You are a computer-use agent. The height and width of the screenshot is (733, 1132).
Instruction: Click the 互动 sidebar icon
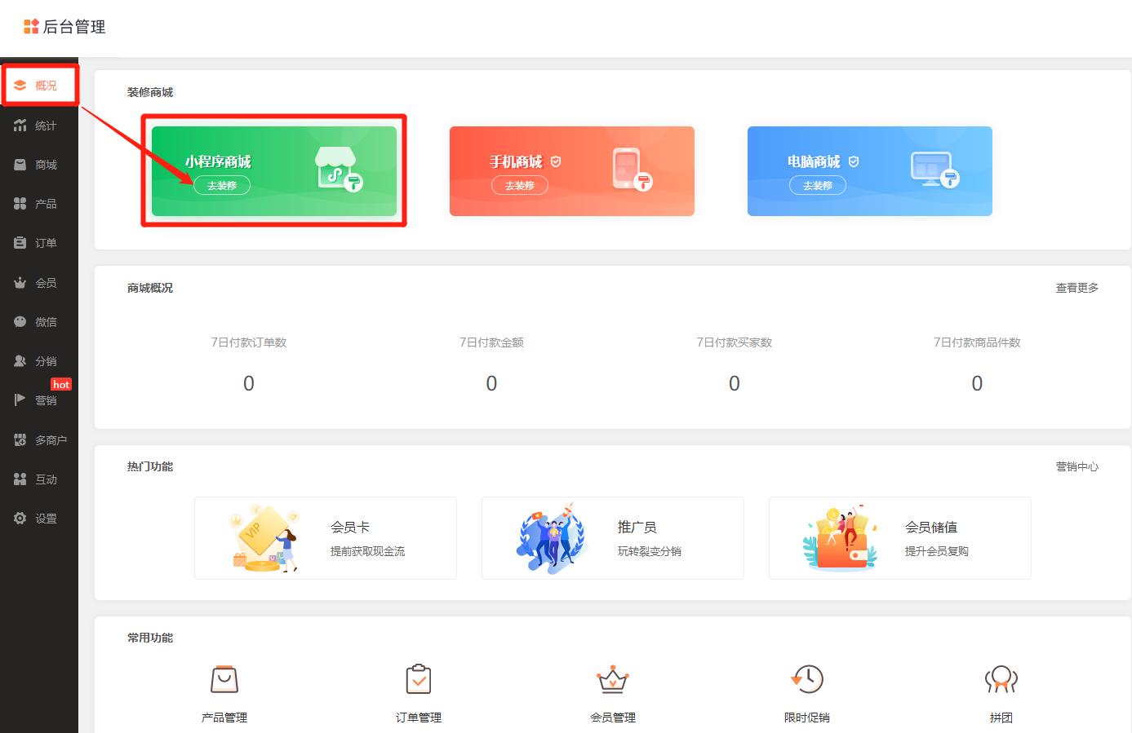pyautogui.click(x=20, y=479)
